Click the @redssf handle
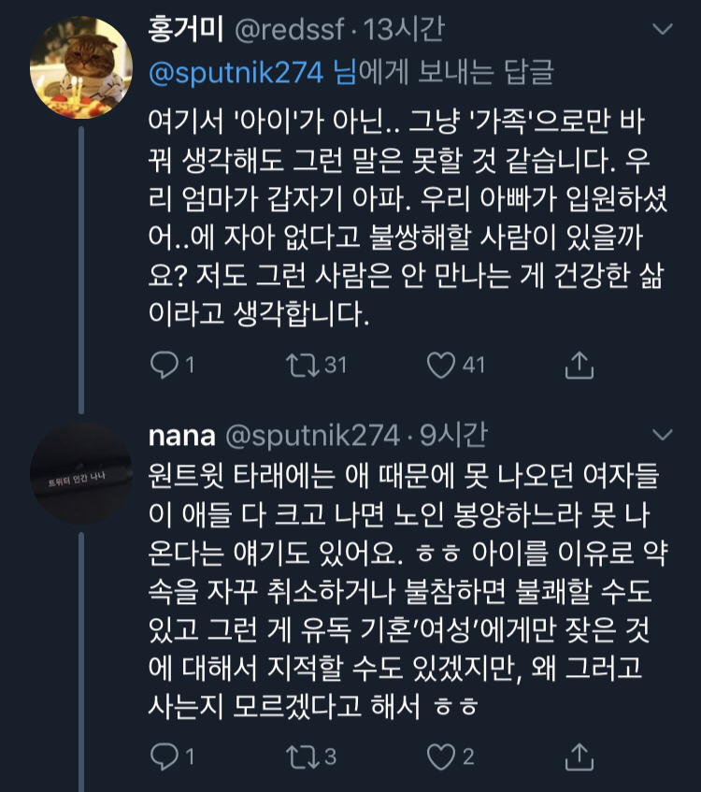 (290, 30)
